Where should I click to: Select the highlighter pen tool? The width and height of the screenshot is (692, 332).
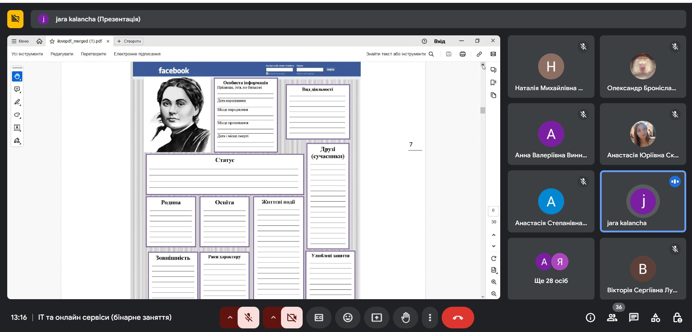[17, 102]
